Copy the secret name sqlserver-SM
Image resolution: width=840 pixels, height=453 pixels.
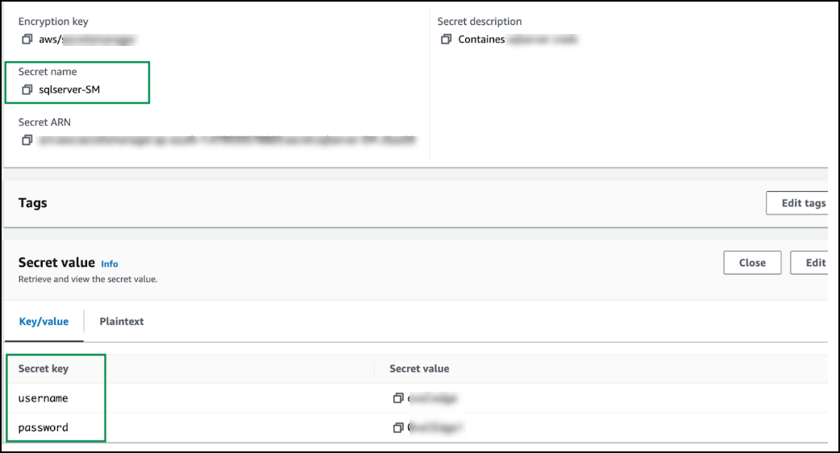pyautogui.click(x=27, y=89)
